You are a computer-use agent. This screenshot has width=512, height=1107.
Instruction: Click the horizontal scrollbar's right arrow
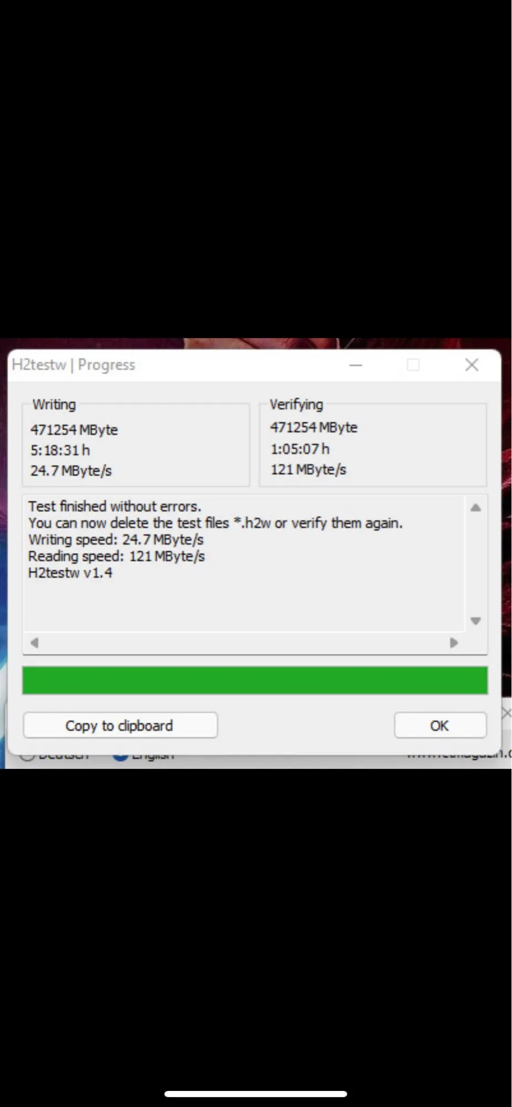point(454,643)
